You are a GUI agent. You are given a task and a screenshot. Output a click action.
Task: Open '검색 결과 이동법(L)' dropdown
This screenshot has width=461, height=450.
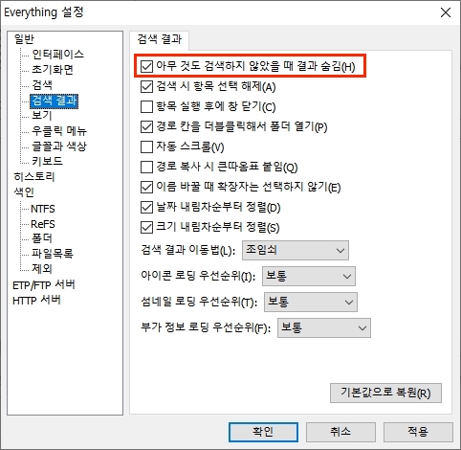(x=296, y=250)
